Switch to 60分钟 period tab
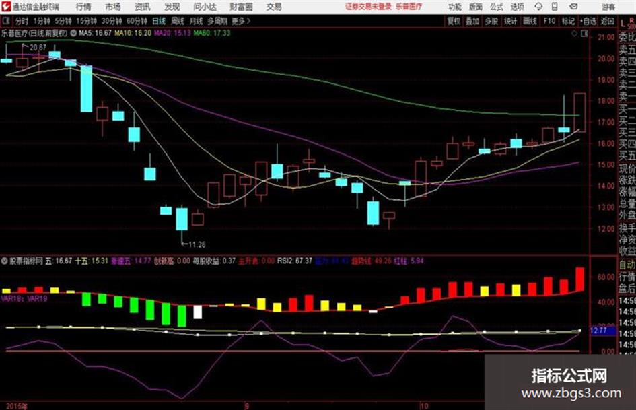636x410 pixels. point(137,21)
